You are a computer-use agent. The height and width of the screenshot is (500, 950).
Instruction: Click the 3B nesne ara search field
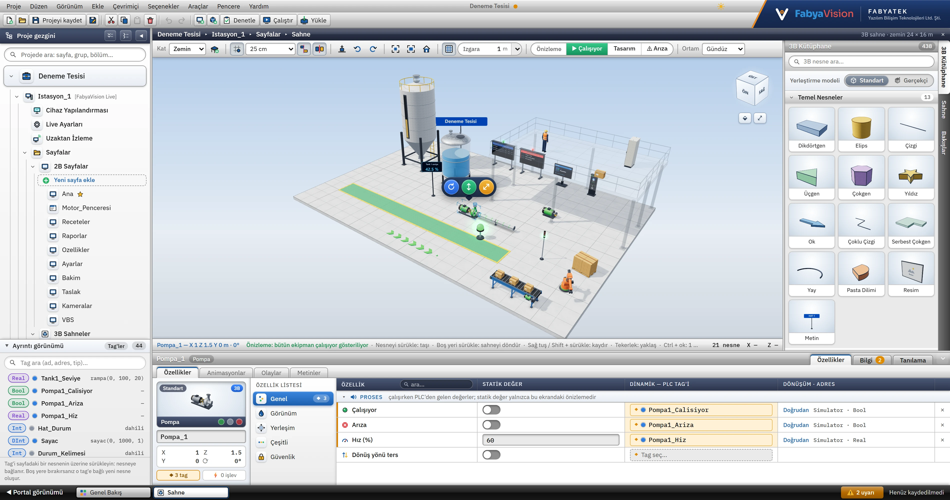861,61
